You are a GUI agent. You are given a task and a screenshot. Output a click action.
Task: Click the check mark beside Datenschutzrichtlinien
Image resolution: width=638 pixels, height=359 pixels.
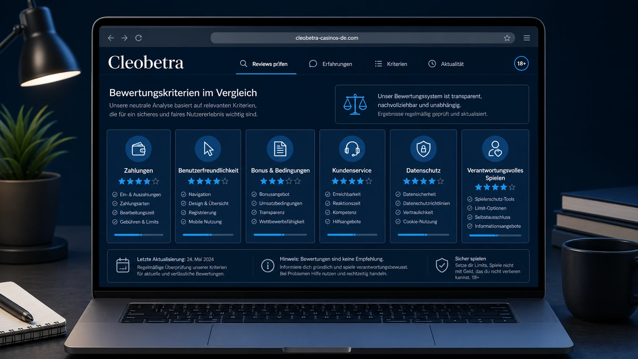398,203
